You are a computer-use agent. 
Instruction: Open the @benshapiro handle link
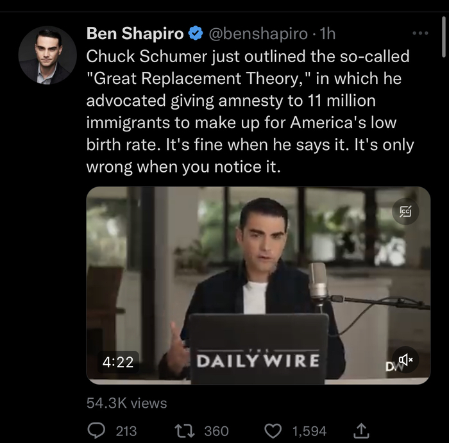pyautogui.click(x=255, y=33)
